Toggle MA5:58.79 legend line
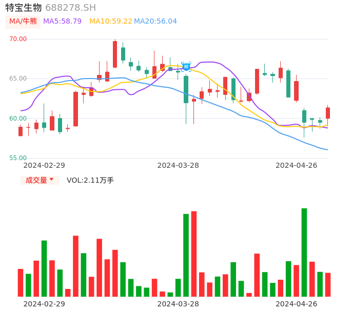Image resolution: width=352 pixels, height=311 pixels. [x=62, y=22]
